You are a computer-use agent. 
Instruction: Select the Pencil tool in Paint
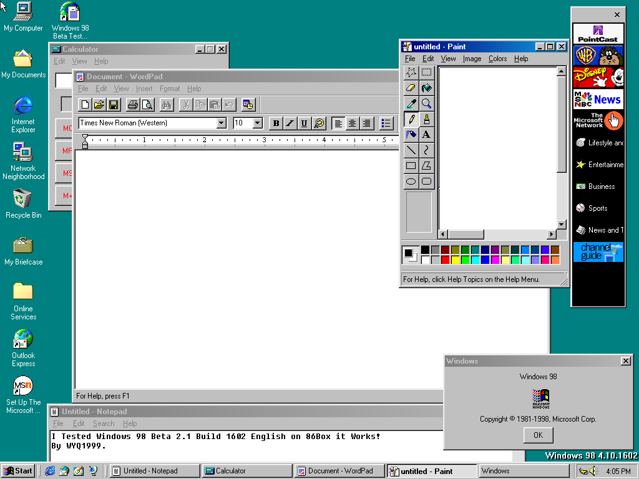click(411, 119)
